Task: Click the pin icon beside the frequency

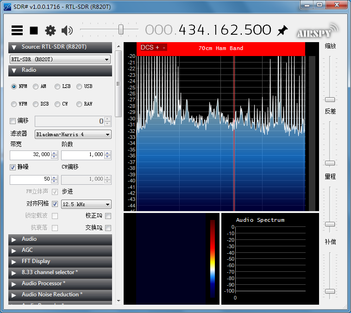Action: (x=282, y=31)
